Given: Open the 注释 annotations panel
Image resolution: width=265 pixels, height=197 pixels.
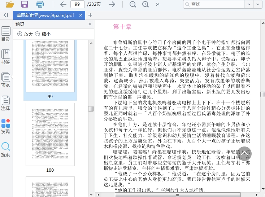Looking at the screenshot, I should pyautogui.click(x=5, y=103).
